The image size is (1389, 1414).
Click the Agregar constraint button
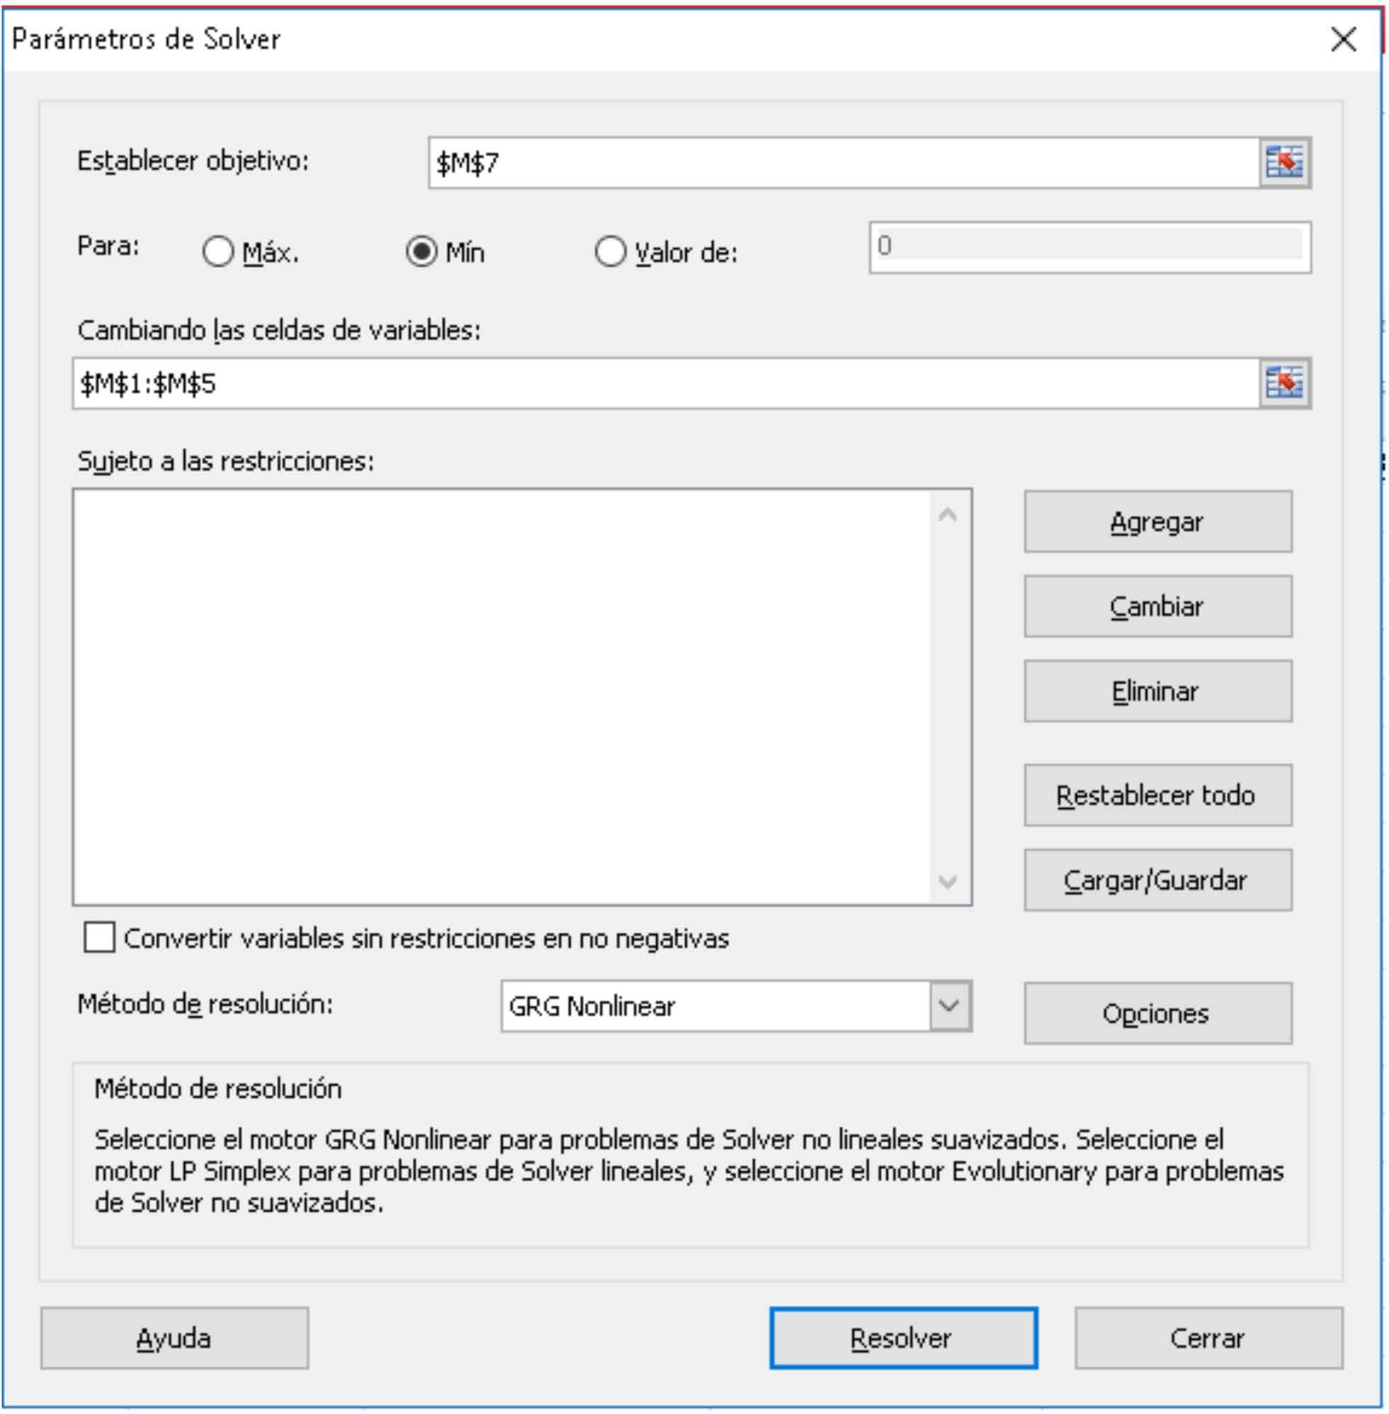tap(1157, 521)
